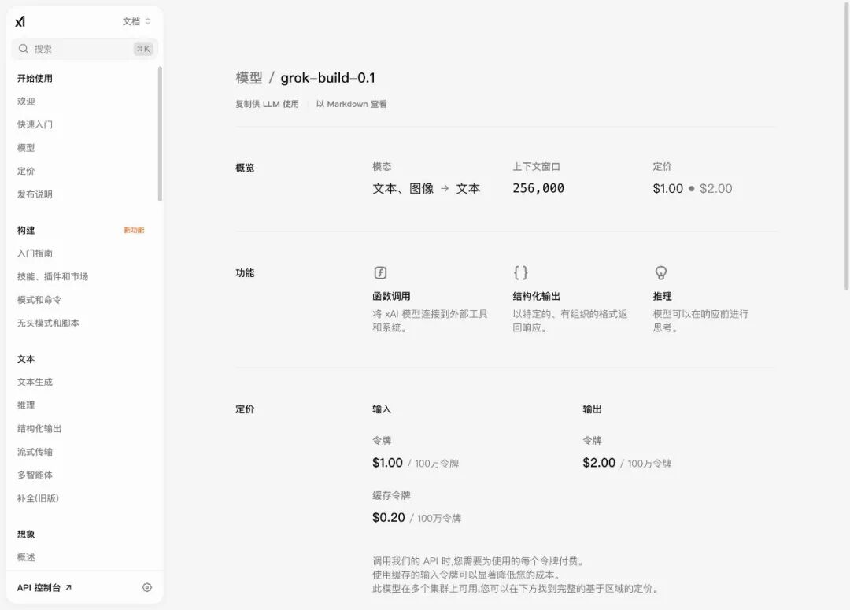Open 无头模式和脚本 in the sidebar

(x=48, y=323)
